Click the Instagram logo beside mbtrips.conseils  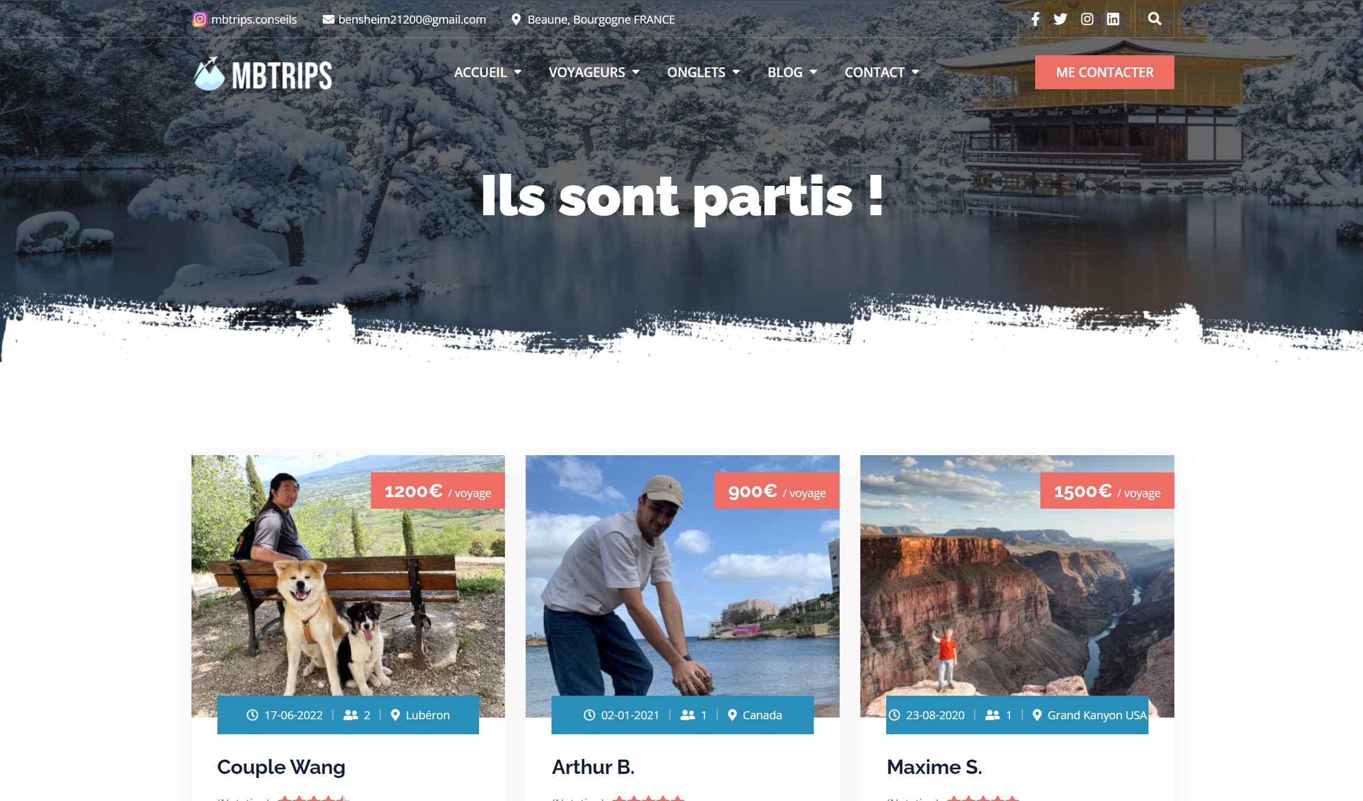pos(199,19)
